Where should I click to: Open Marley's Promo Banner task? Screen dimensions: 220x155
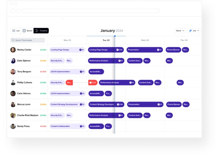click(x=173, y=50)
